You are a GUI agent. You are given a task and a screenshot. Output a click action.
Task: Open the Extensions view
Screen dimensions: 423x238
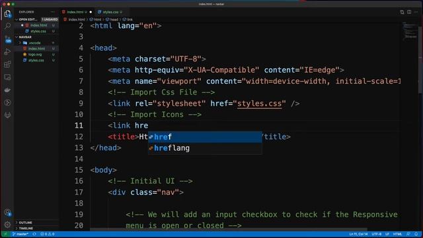click(7, 65)
